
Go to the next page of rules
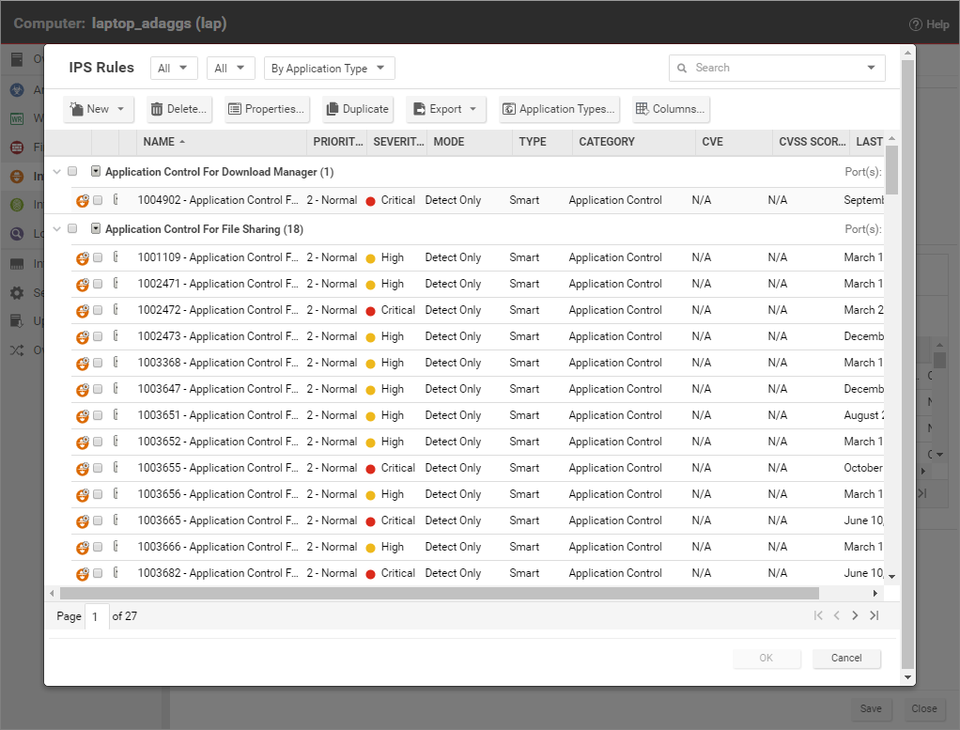855,615
